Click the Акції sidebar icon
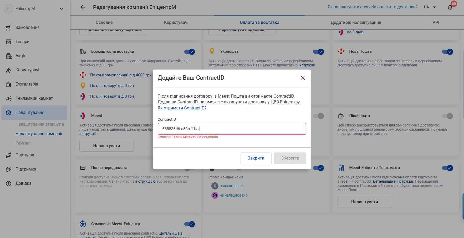This screenshot has width=464, height=238. tap(8, 56)
